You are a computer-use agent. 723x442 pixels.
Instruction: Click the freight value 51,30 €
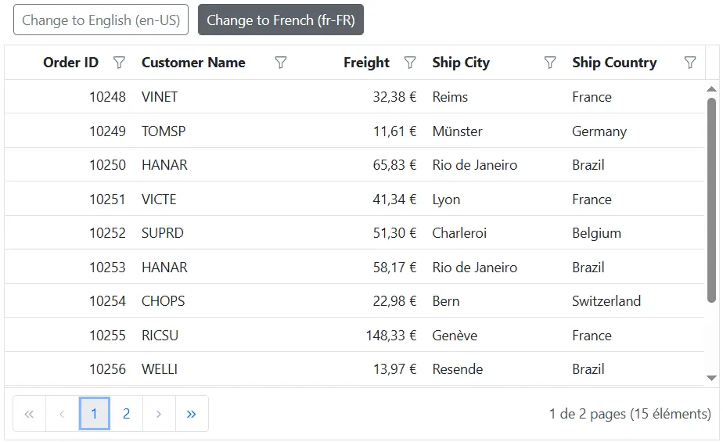(394, 233)
